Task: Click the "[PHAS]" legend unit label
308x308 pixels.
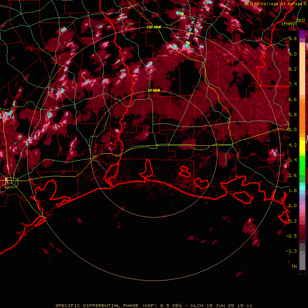Action: point(289,24)
